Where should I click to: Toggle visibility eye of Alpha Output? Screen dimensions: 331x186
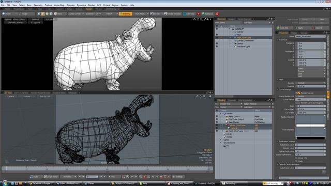click(x=217, y=116)
